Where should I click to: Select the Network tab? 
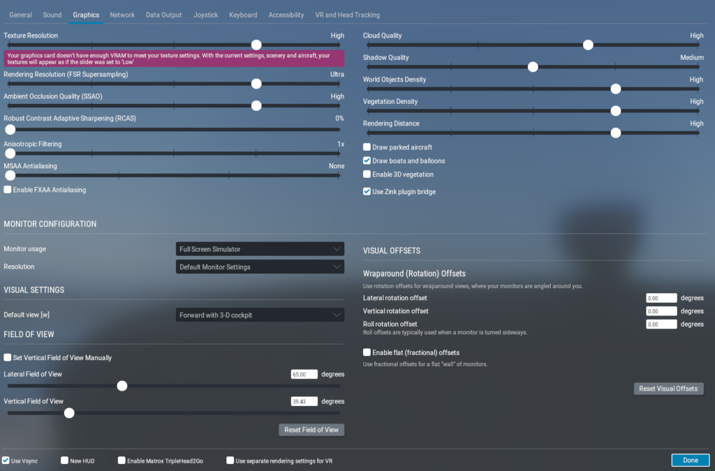[x=122, y=15]
